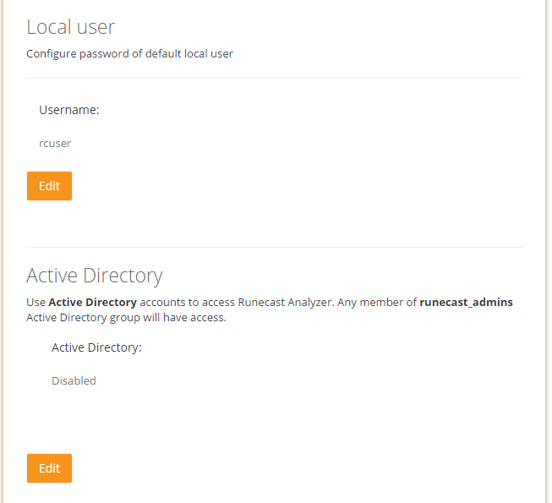Click the Active Directory: field label
The width and height of the screenshot is (552, 503).
point(96,347)
